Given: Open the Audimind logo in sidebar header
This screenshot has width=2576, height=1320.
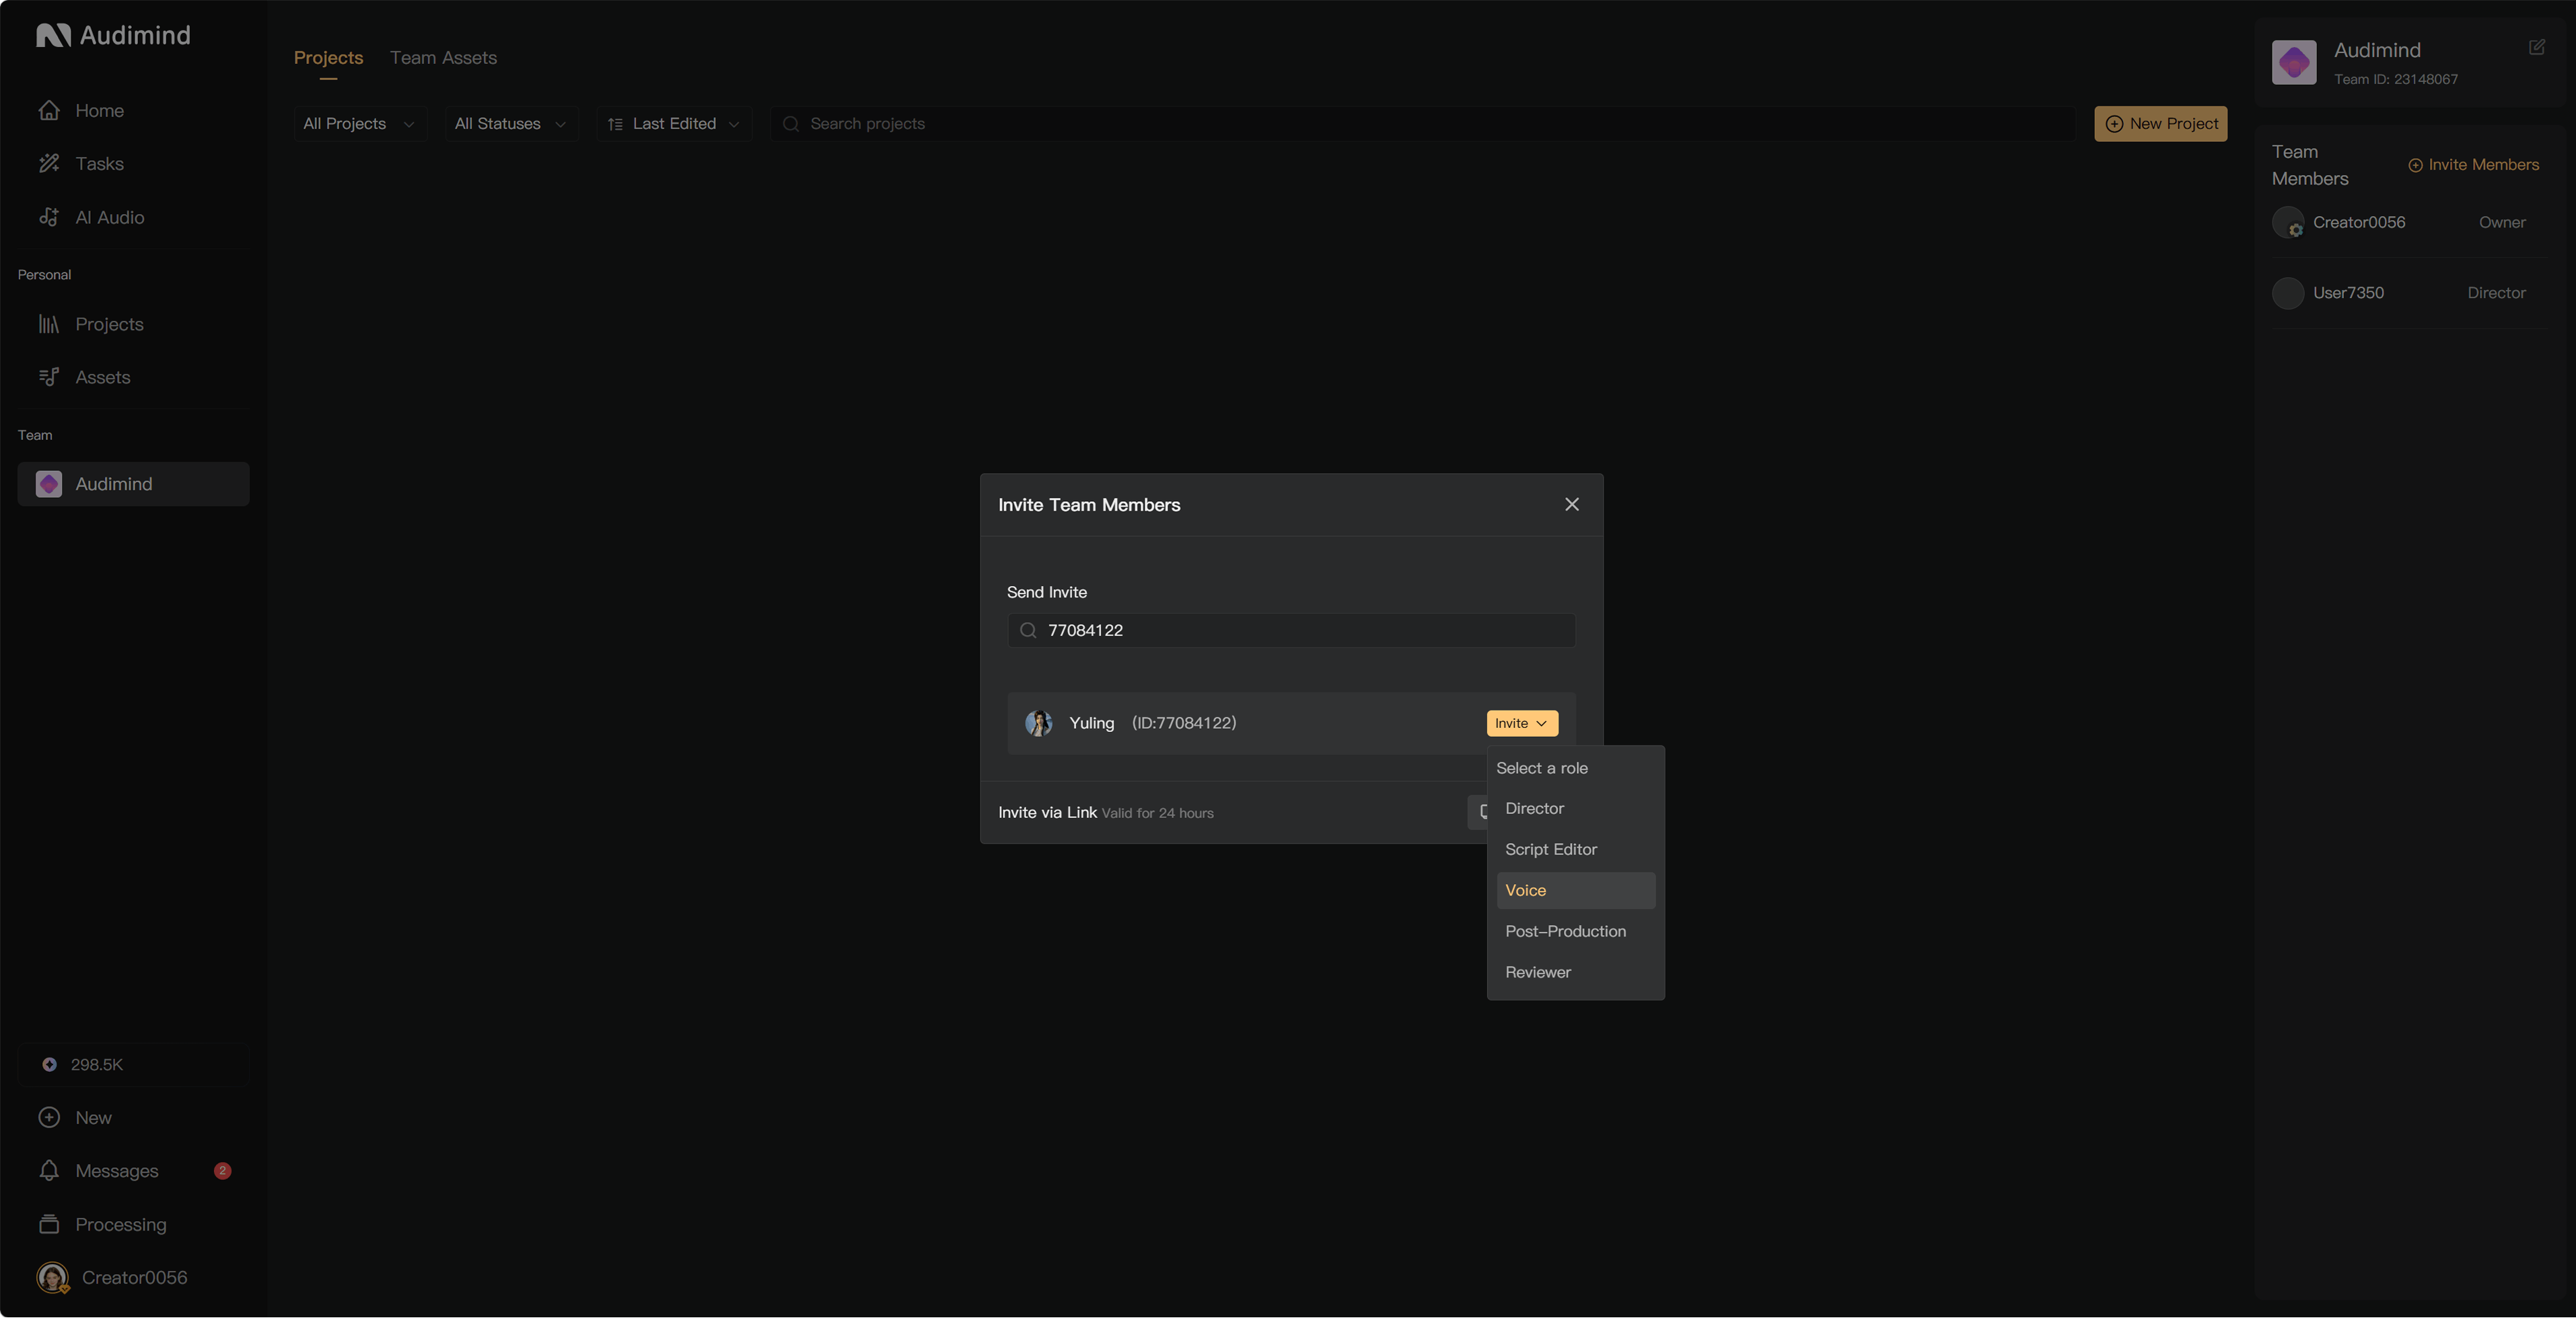Looking at the screenshot, I should coord(113,36).
